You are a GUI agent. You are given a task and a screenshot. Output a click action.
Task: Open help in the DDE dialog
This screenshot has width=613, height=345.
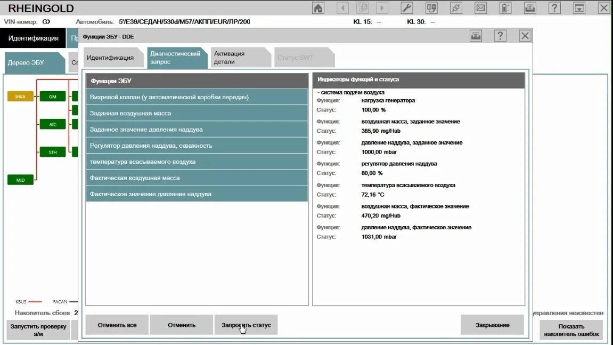point(501,36)
